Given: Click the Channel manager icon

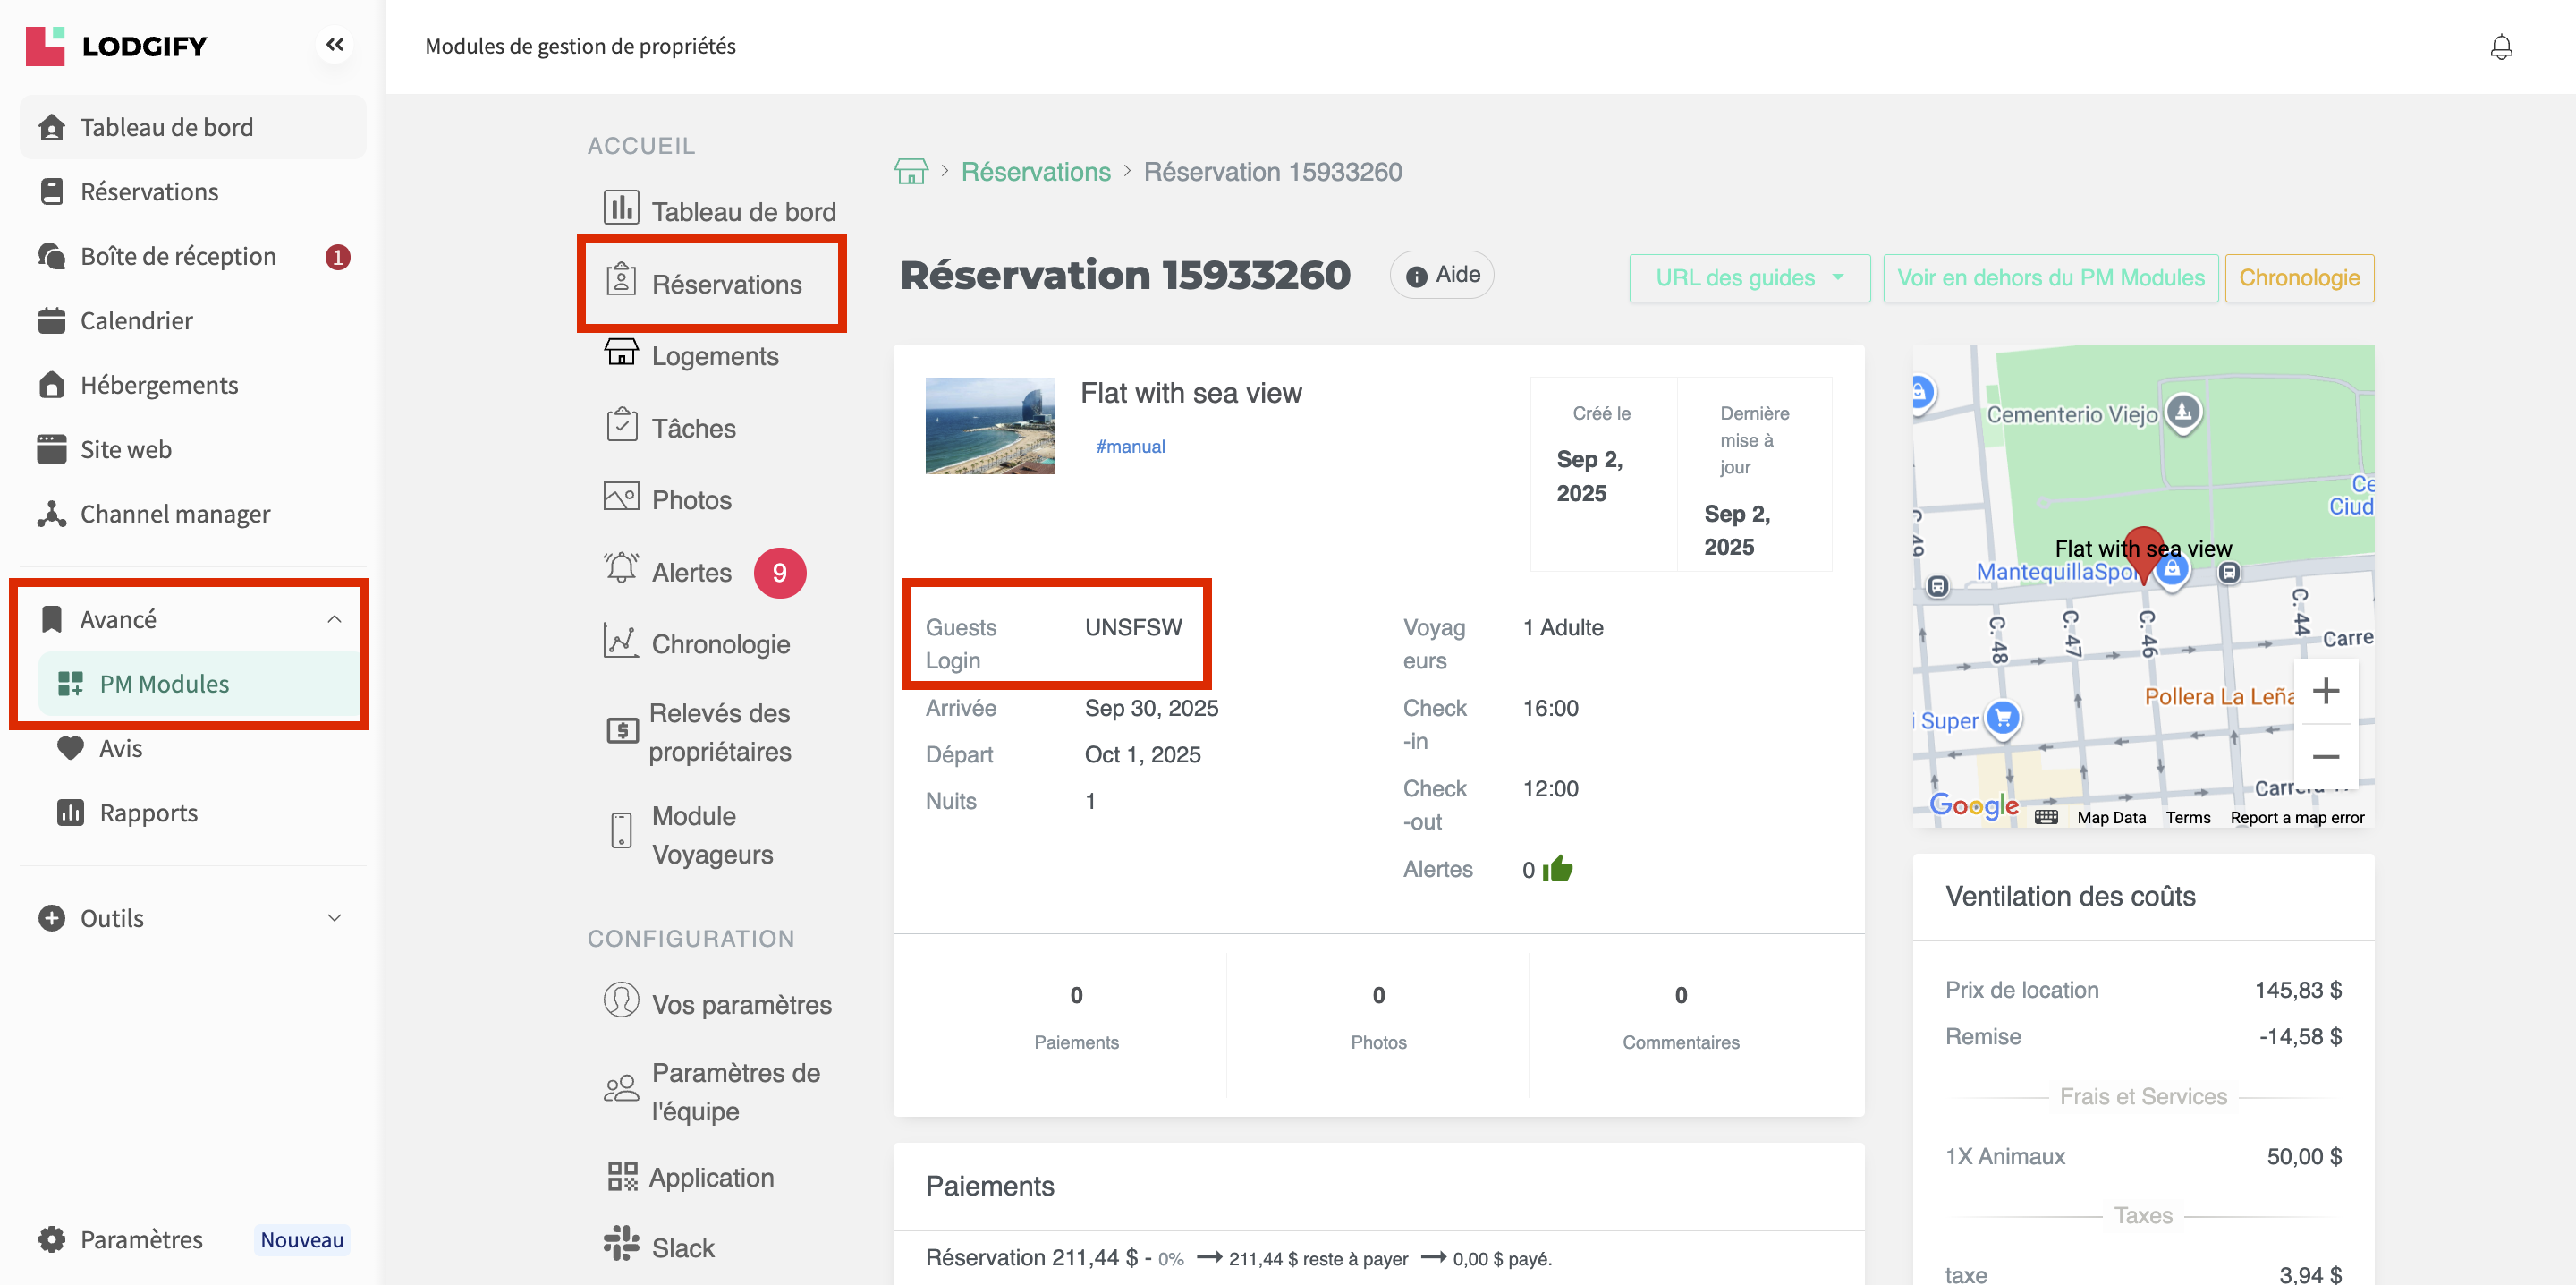Looking at the screenshot, I should coord(51,514).
